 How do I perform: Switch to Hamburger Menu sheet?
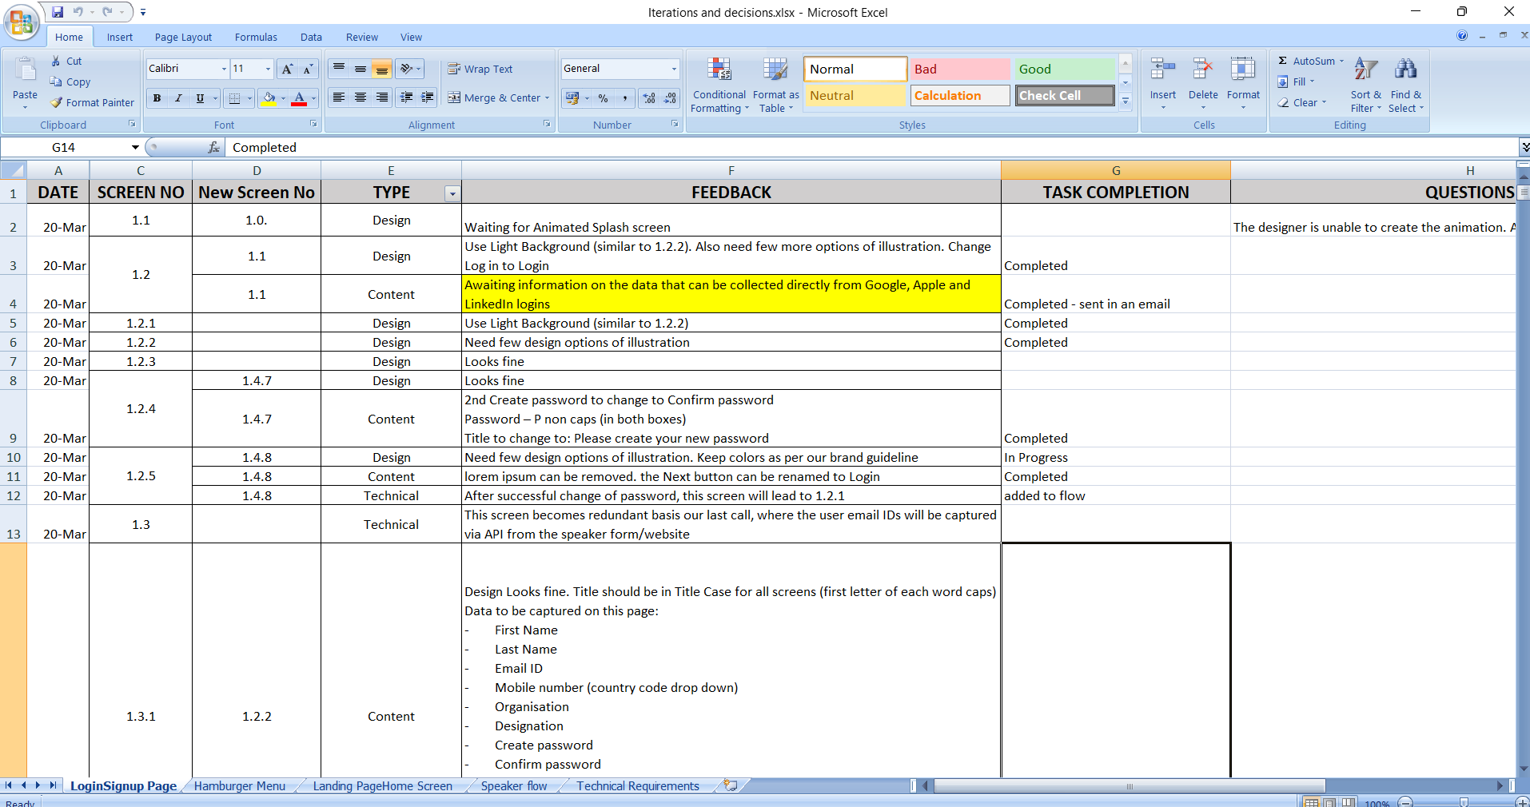click(240, 785)
